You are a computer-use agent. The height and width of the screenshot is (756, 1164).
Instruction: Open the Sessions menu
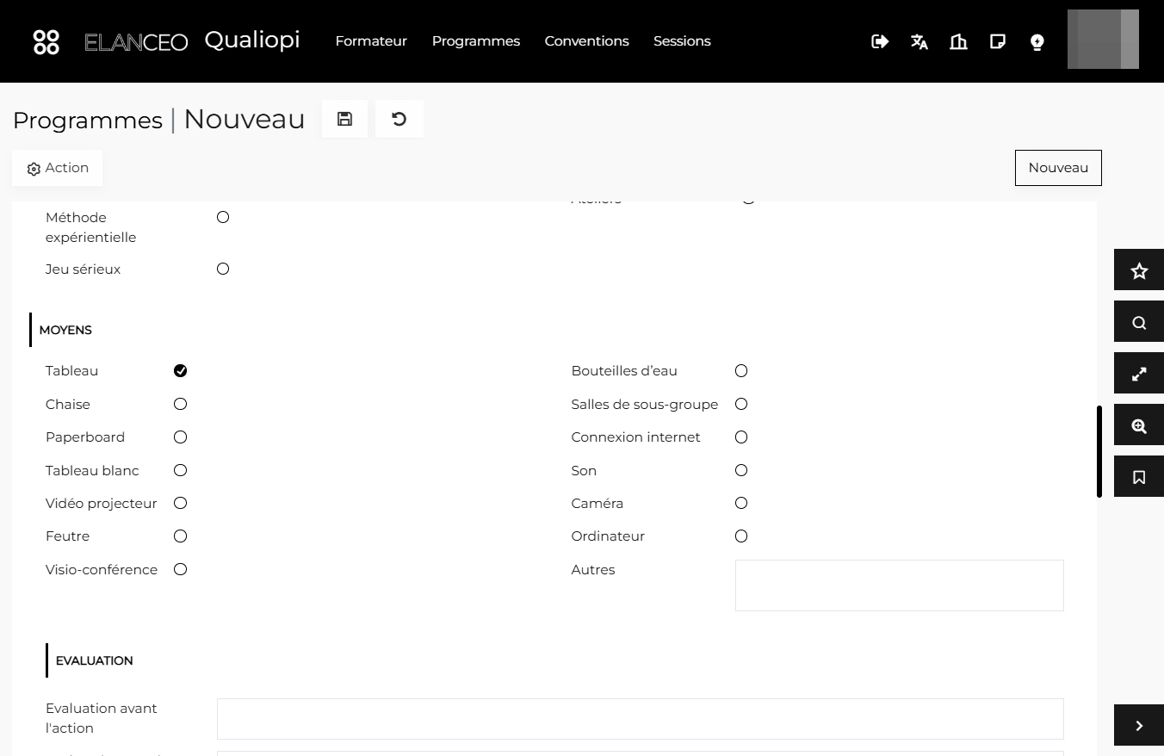pyautogui.click(x=682, y=41)
